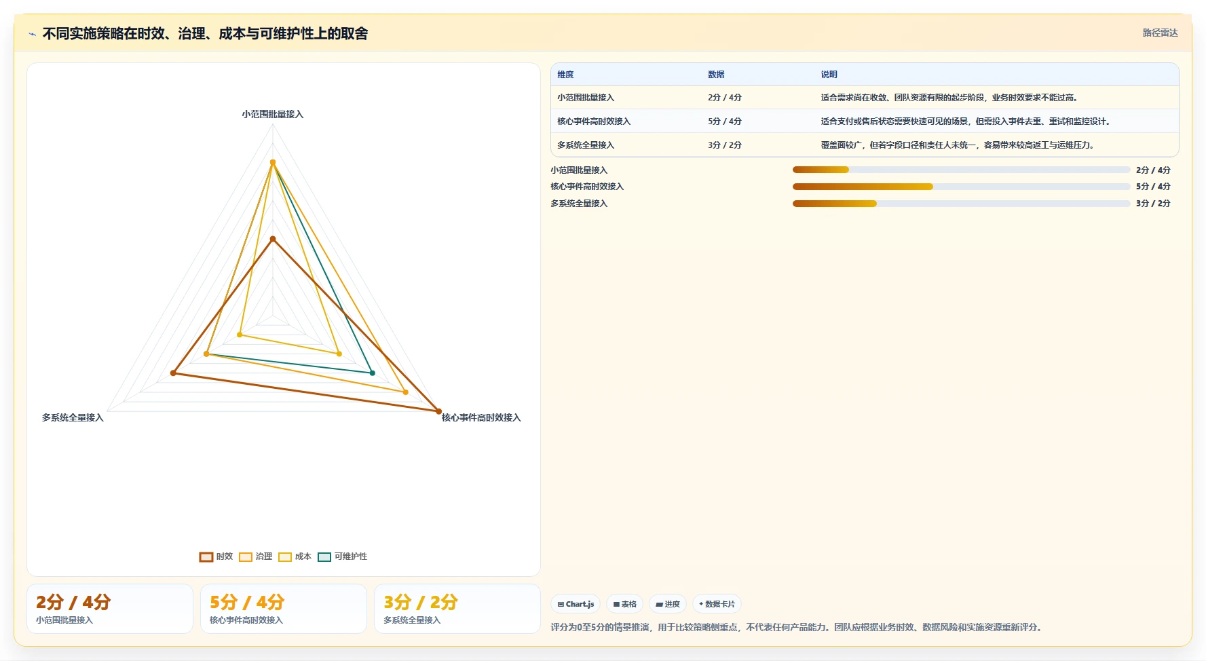Click the 小范围批量接入 progress bar
The width and height of the screenshot is (1206, 661).
click(x=961, y=170)
